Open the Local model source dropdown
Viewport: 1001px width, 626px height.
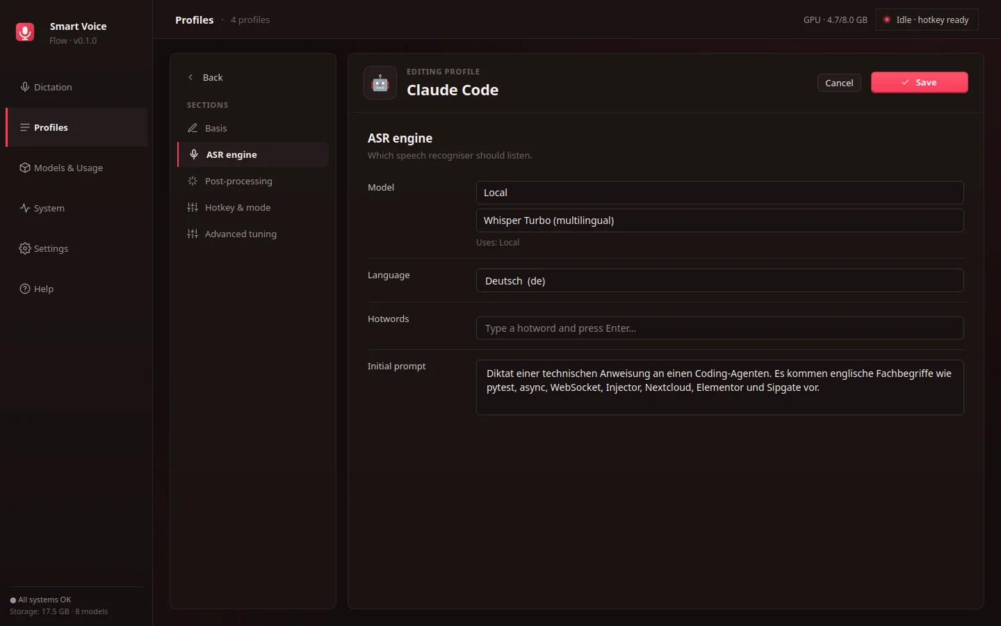tap(719, 193)
